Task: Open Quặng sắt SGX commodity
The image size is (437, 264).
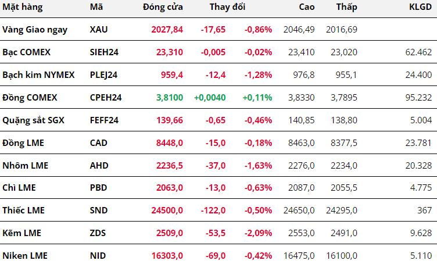Action: point(33,120)
